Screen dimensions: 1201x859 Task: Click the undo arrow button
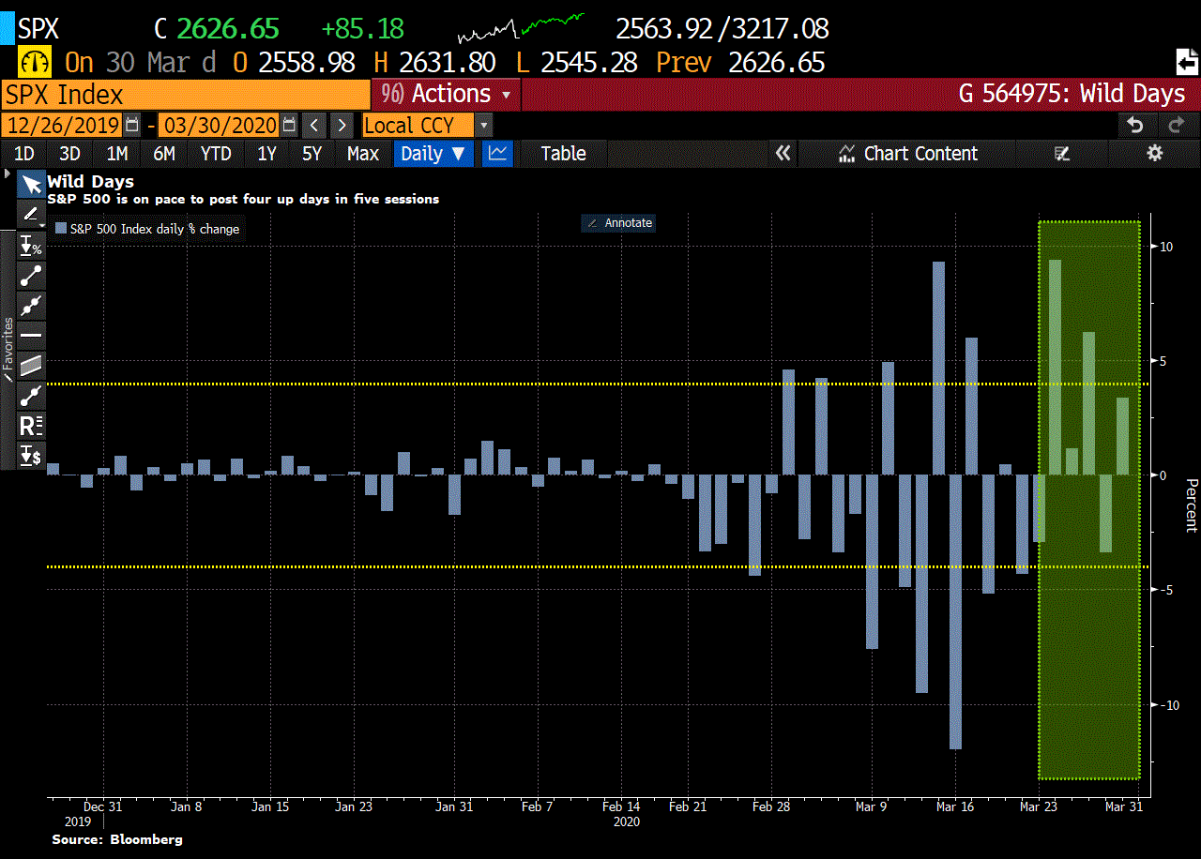pyautogui.click(x=1135, y=125)
